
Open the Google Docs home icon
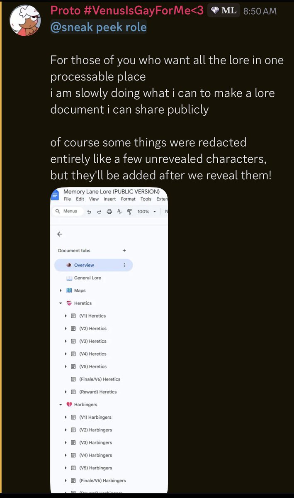click(x=55, y=195)
